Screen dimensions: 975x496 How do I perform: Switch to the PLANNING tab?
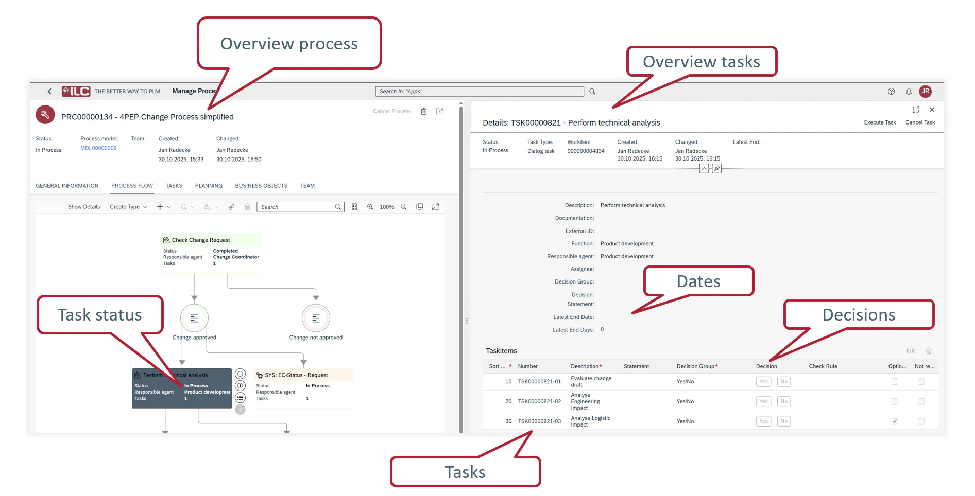pyautogui.click(x=209, y=186)
